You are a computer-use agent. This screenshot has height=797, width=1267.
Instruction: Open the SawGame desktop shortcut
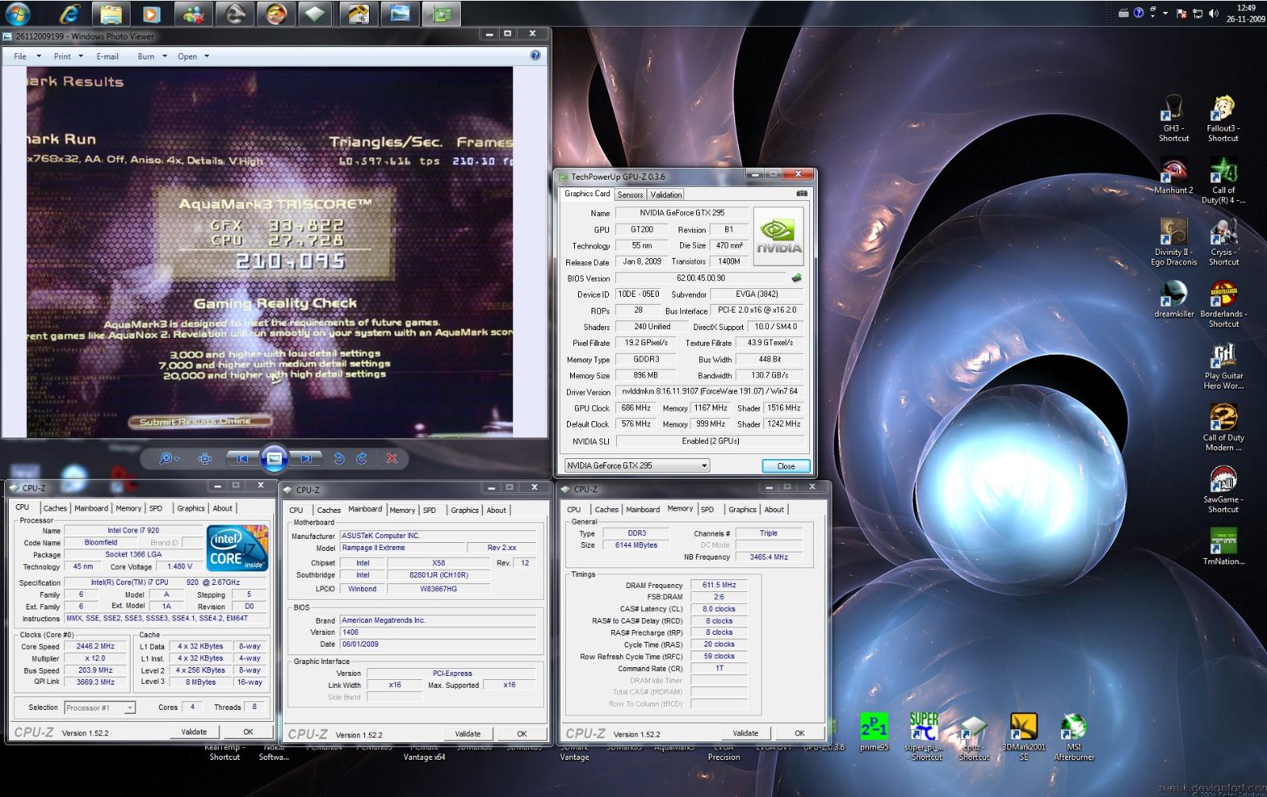(1223, 490)
